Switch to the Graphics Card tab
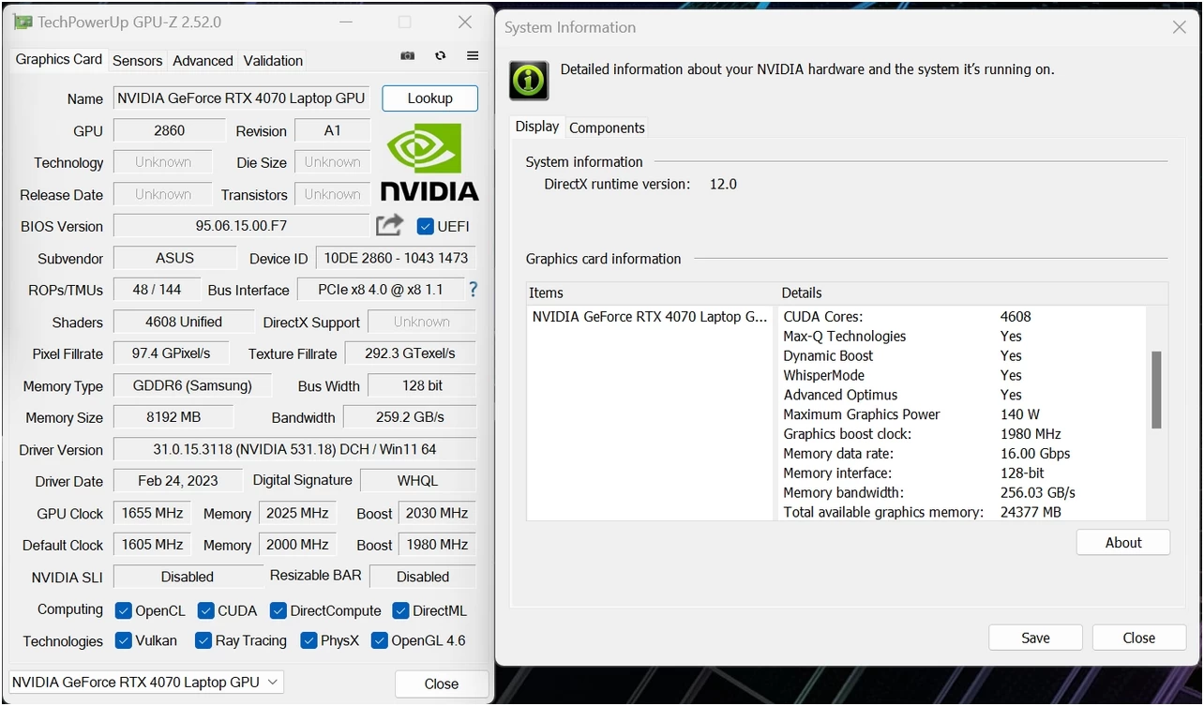Screen dimensions: 1204x706 (59, 59)
